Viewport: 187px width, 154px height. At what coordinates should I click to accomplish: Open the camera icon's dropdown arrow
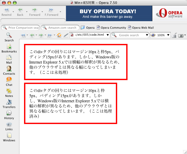tap(185, 35)
